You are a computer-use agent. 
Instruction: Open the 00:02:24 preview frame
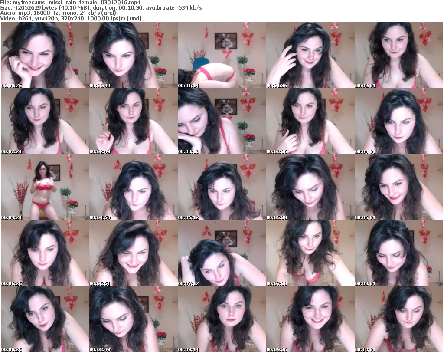click(45, 121)
